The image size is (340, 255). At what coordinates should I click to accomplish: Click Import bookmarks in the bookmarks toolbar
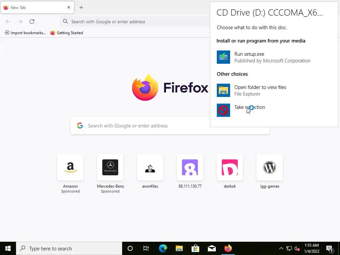(25, 33)
